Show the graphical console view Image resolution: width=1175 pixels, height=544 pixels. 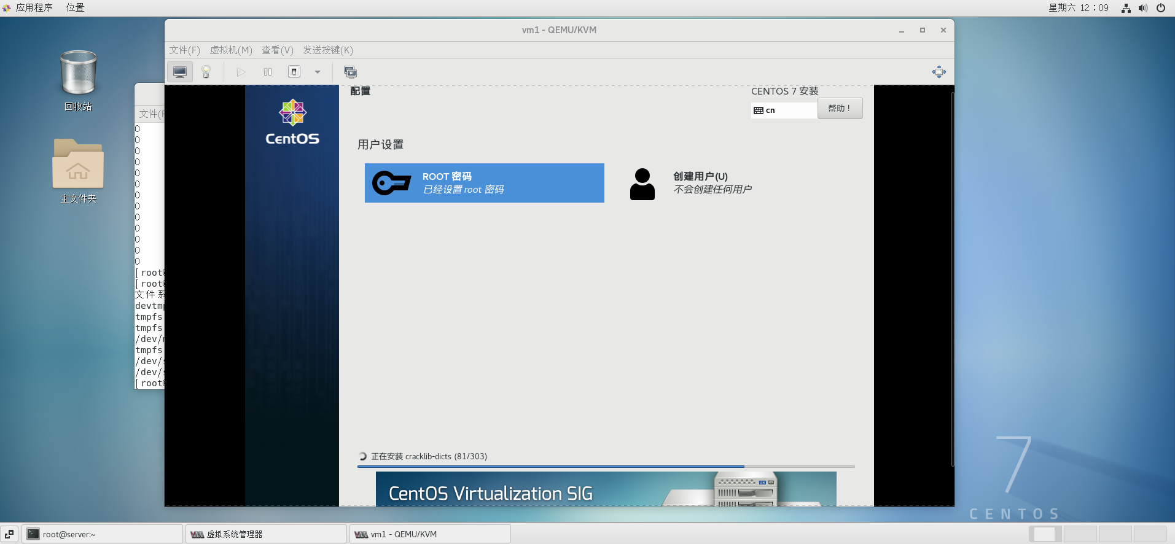click(180, 72)
